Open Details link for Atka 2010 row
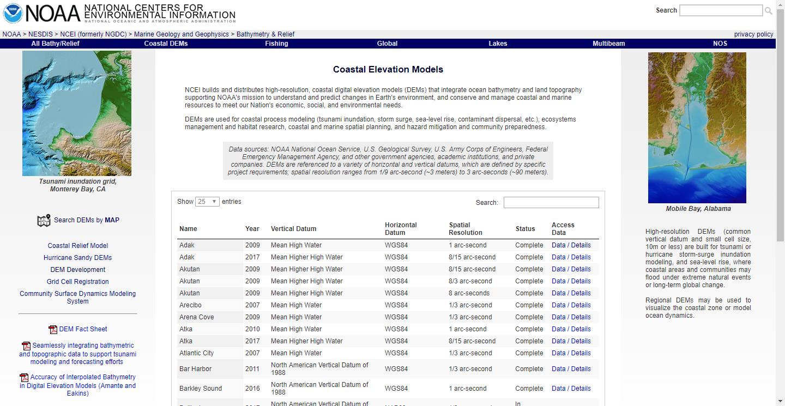This screenshot has height=406, width=785. coord(581,329)
